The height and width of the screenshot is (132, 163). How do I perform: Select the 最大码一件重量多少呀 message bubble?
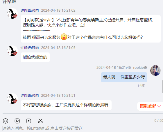[x=124, y=77]
